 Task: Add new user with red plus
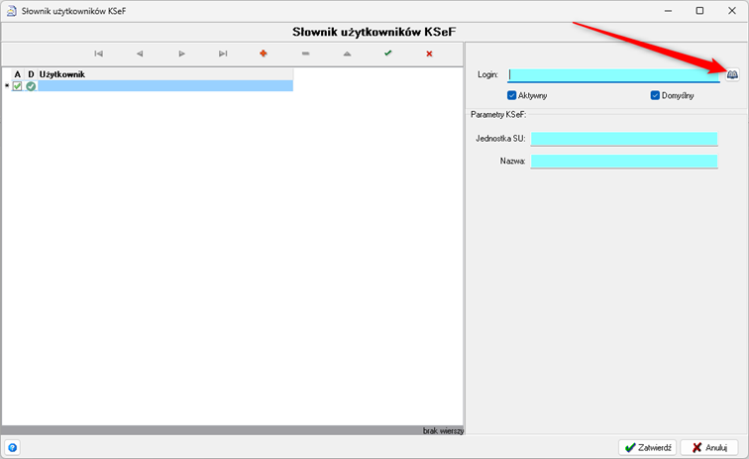pos(264,54)
